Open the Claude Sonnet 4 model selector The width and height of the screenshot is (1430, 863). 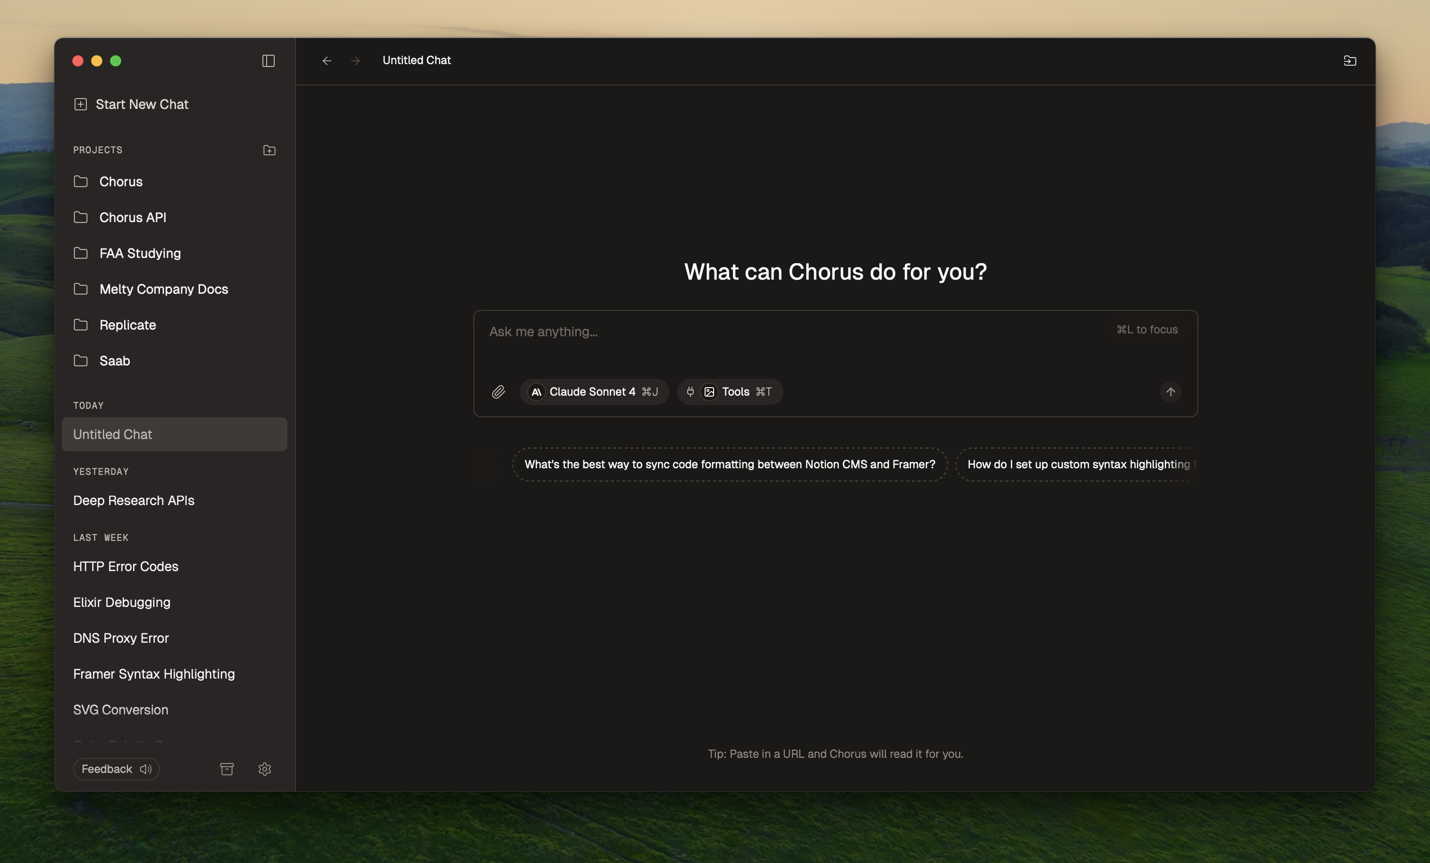point(594,392)
